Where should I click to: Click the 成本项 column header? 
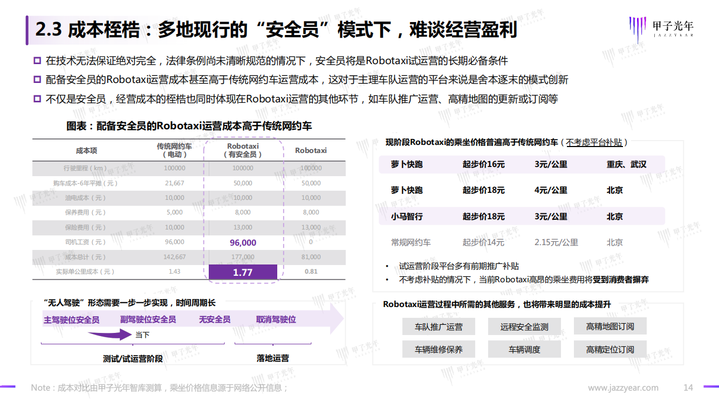pos(86,151)
